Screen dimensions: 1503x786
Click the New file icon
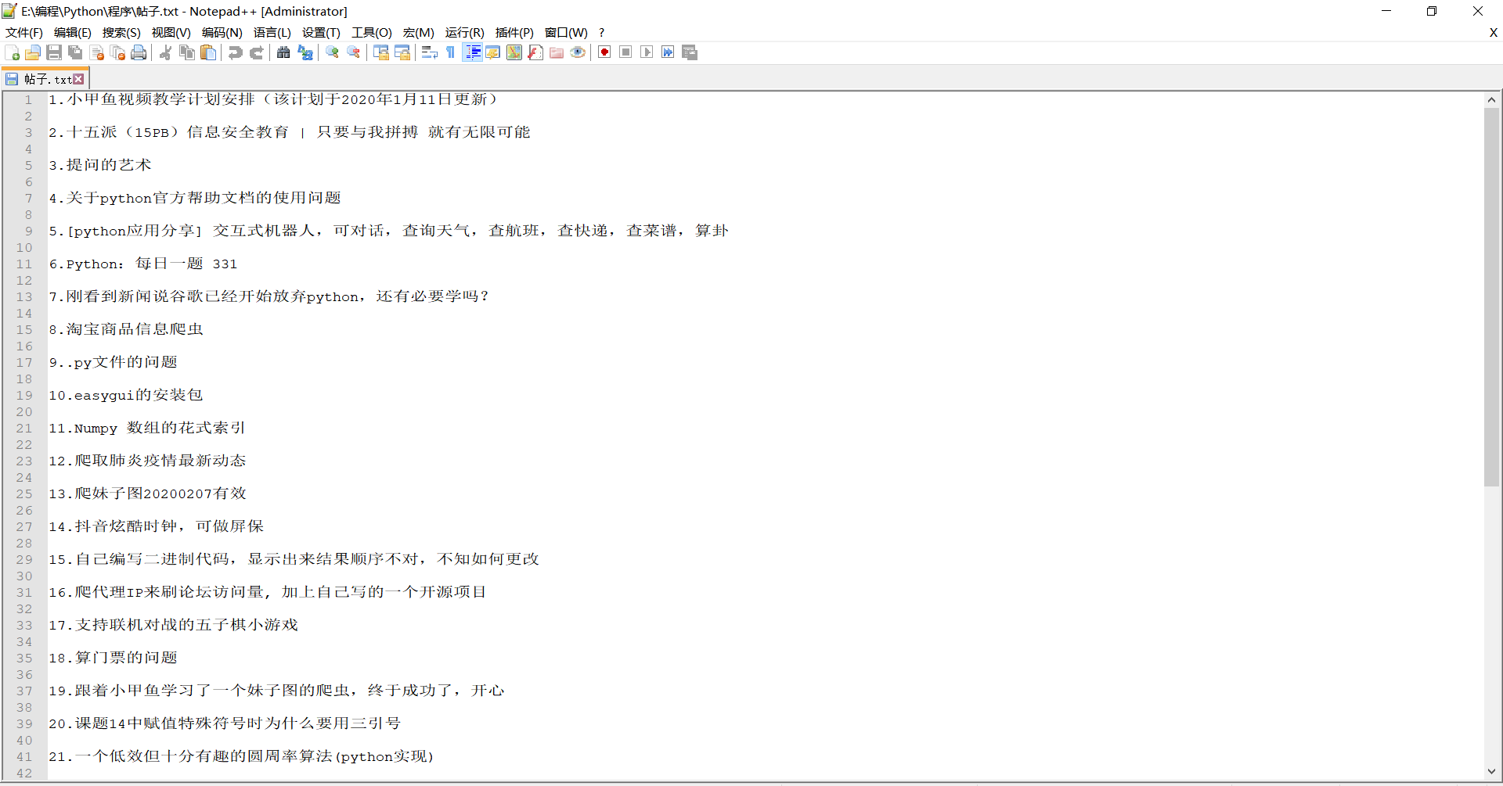point(13,52)
